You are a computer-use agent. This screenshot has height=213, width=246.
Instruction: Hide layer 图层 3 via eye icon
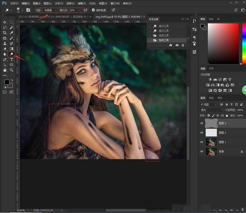[202, 123]
